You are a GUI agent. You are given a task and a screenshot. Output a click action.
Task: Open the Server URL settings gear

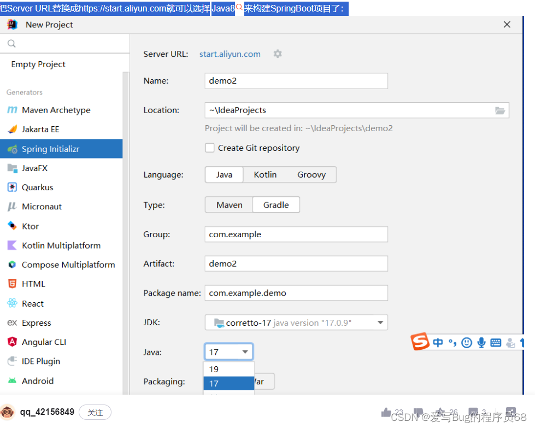click(277, 54)
